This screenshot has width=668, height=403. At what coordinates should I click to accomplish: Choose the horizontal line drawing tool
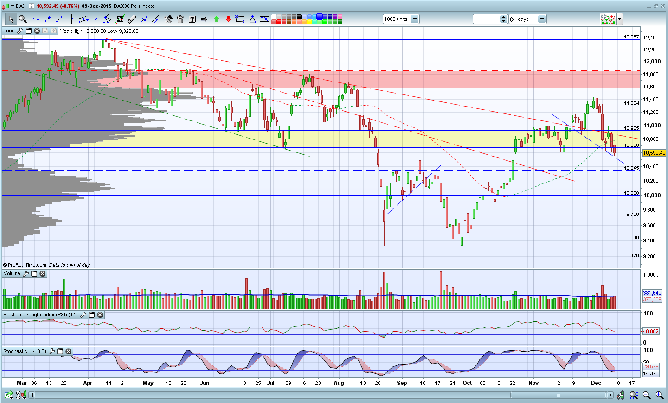click(x=35, y=19)
